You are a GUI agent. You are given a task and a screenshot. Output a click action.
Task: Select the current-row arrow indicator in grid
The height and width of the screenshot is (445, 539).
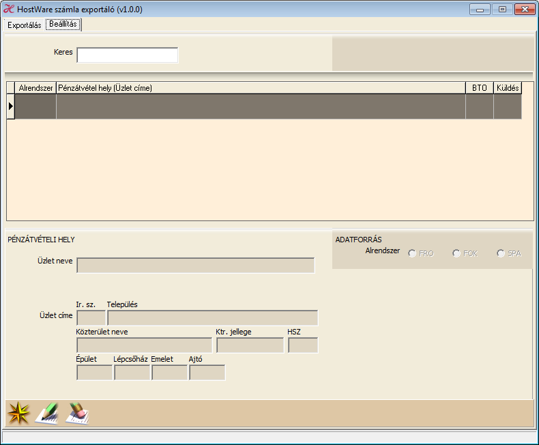pos(11,106)
